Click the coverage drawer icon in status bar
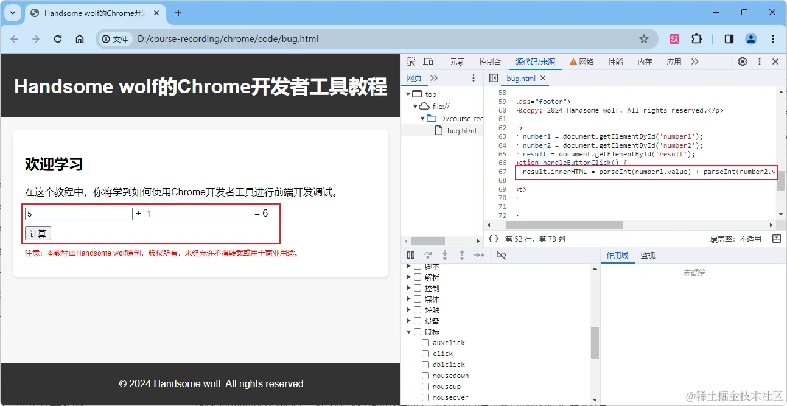Screen dimensions: 787x406 [777, 239]
